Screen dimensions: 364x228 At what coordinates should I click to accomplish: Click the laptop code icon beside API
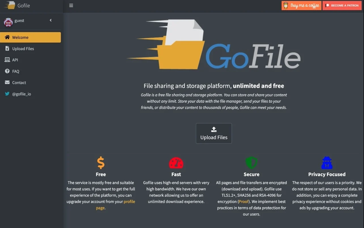click(x=7, y=60)
